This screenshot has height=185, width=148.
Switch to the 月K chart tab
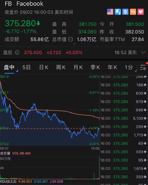point(78,67)
